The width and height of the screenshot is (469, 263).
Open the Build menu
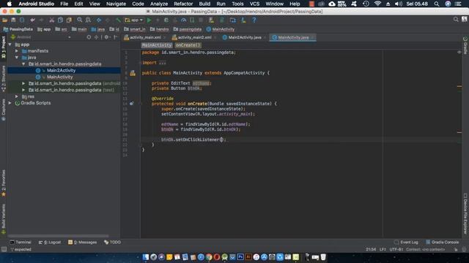point(204,4)
